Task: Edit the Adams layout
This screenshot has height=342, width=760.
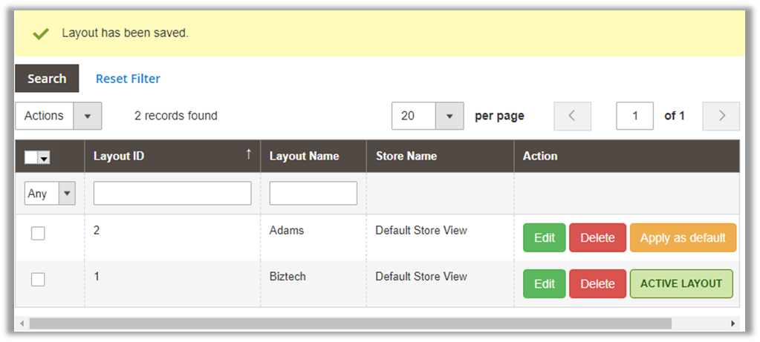Action: [544, 238]
